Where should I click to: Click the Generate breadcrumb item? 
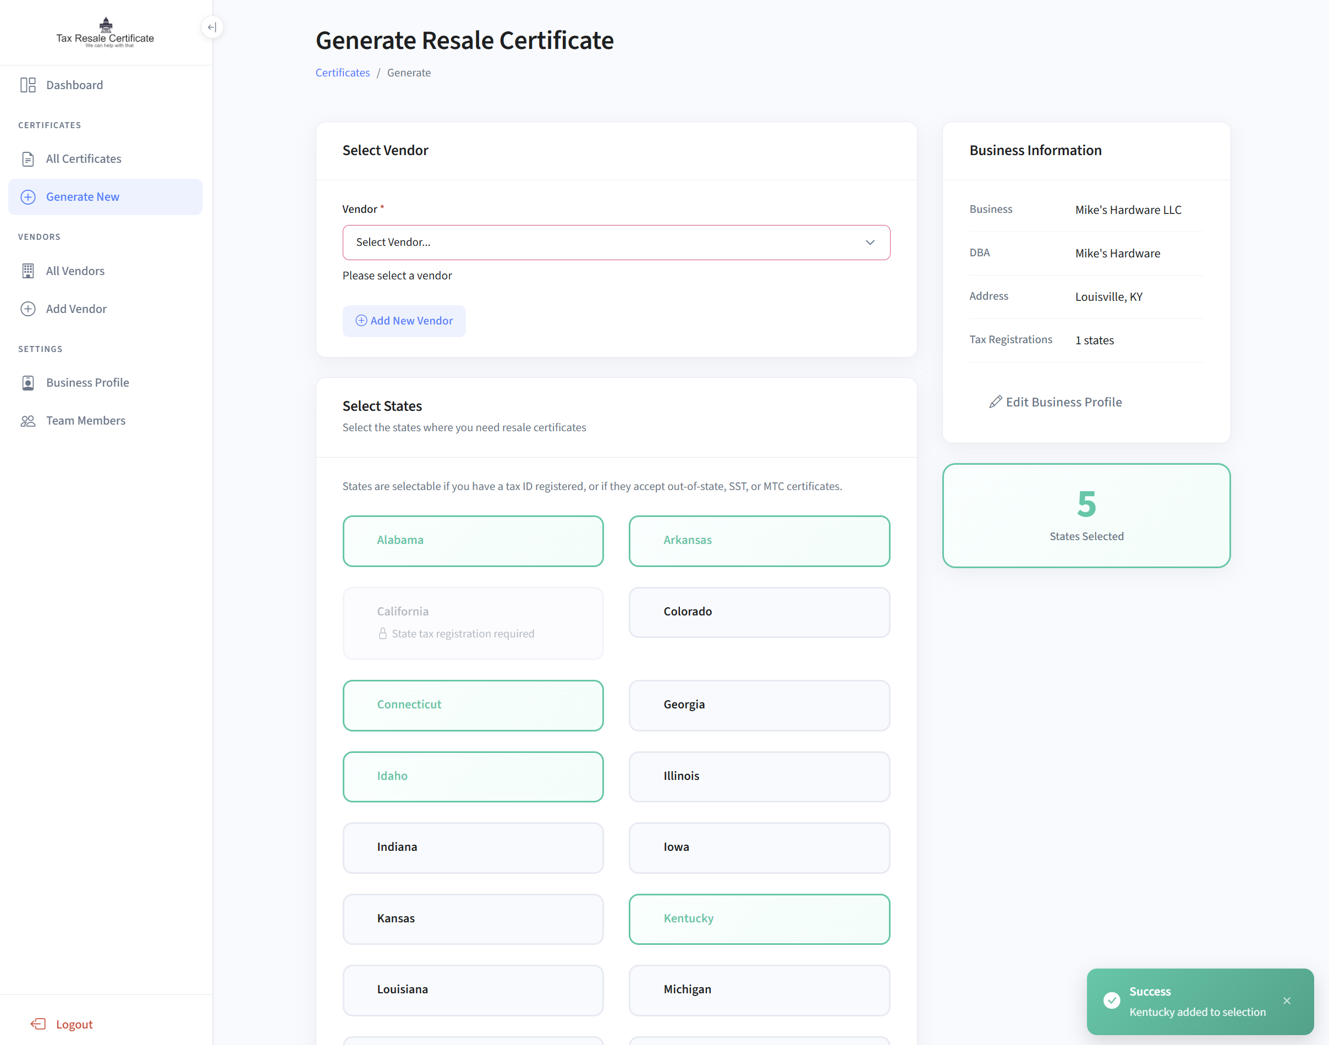pos(409,72)
